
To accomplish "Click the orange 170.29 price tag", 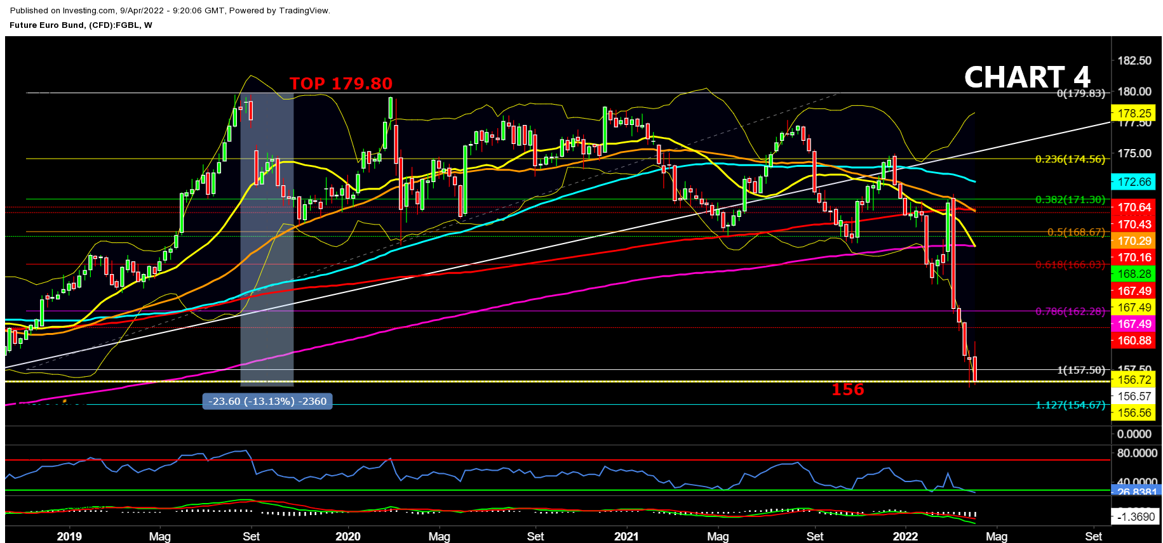I will tap(1134, 241).
